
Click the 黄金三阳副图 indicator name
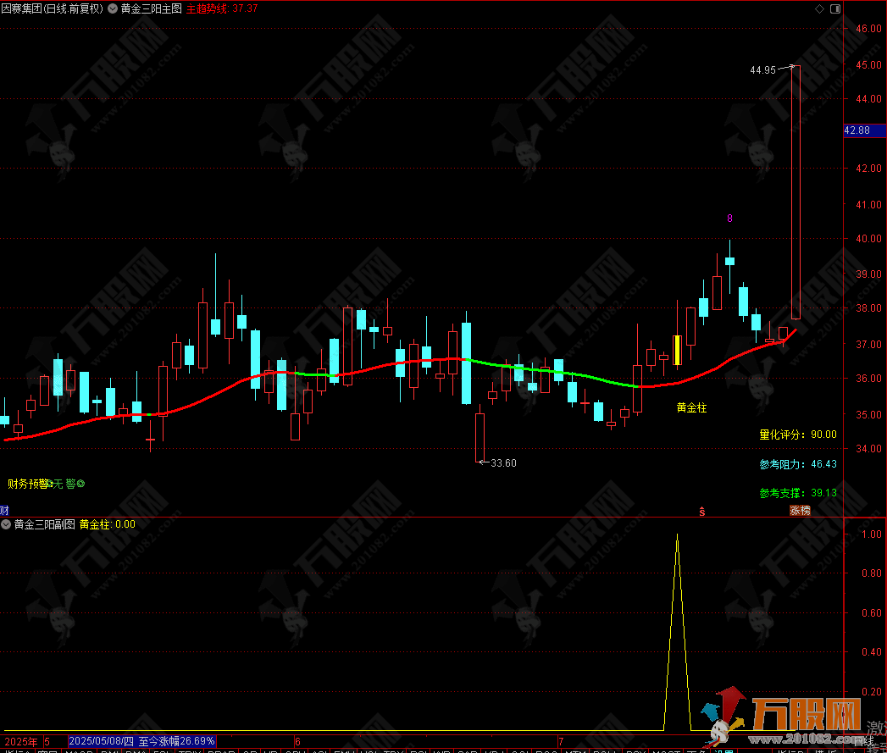[x=45, y=524]
